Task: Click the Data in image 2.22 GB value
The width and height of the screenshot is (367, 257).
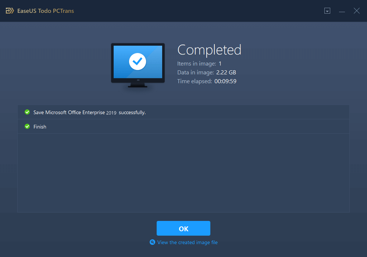Action: [226, 72]
